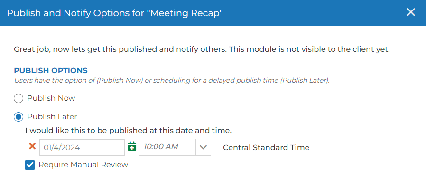Viewport: 426px width, 181px height.
Task: Click the PUBLISH OPTIONS section heading
Action: click(x=51, y=71)
